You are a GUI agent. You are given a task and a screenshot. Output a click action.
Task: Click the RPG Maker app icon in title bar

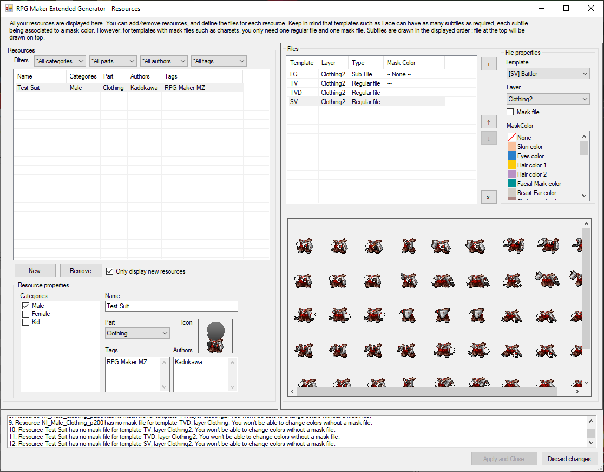[x=9, y=8]
